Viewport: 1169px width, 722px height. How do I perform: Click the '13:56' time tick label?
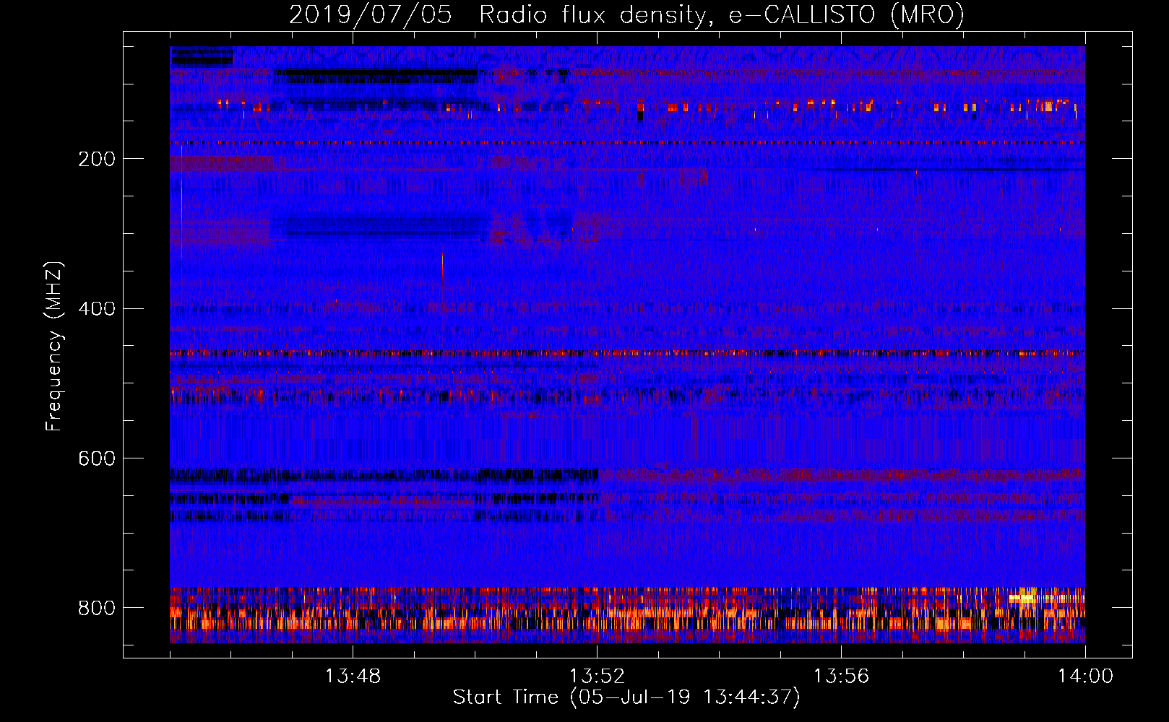pos(841,677)
